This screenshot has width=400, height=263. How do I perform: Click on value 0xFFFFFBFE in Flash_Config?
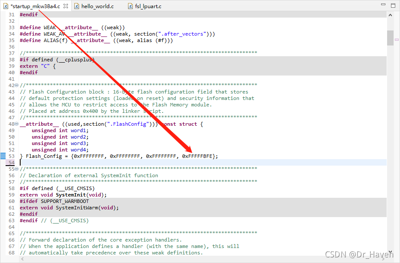(x=197, y=156)
